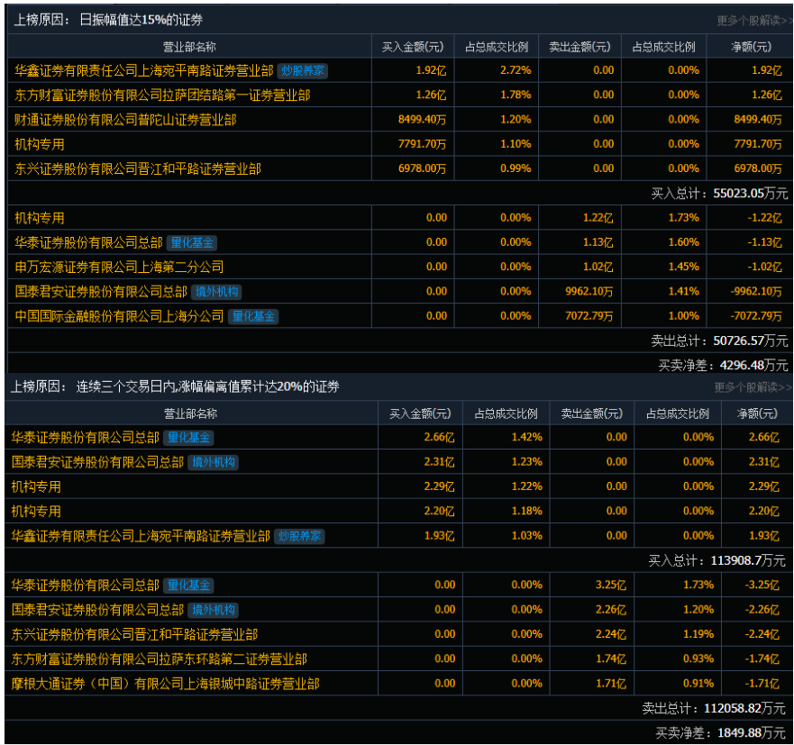This screenshot has width=794, height=745.
Task: Click 机构专用 in the 2.20亿 row
Action: click(x=36, y=512)
